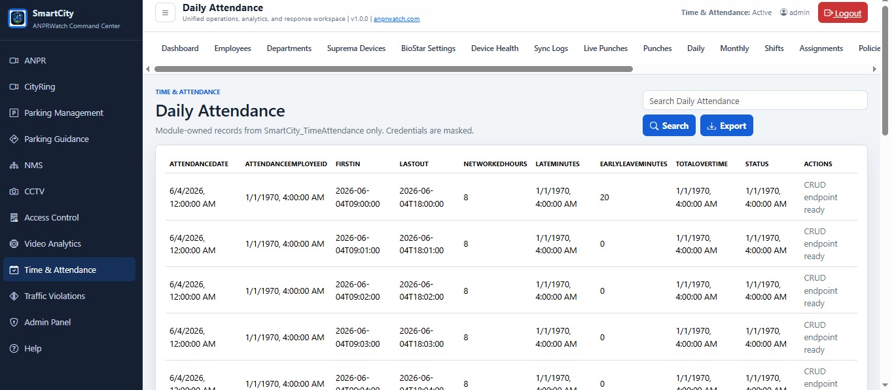
Task: Go to BioStar Settings tab
Action: pyautogui.click(x=428, y=48)
